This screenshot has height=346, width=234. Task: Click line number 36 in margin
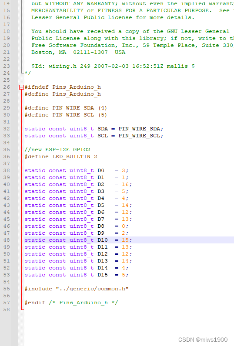pos(7,156)
